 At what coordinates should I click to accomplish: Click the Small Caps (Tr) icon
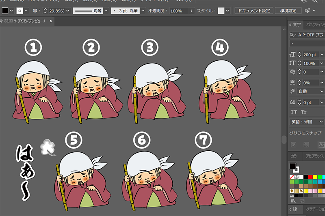(x=304, y=112)
